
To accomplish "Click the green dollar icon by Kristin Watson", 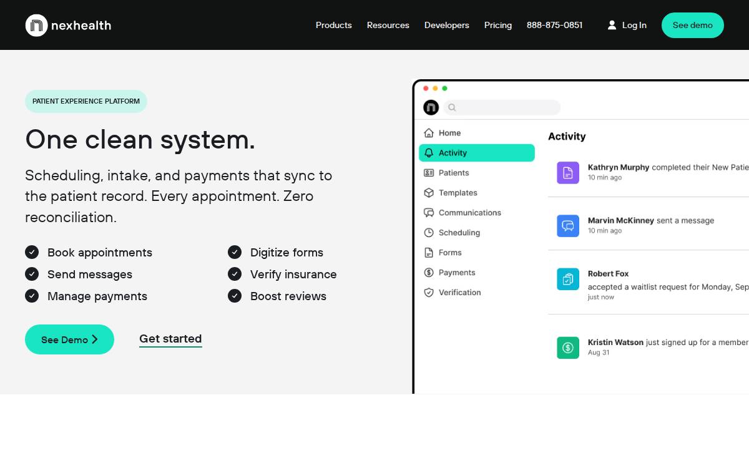I will [568, 348].
